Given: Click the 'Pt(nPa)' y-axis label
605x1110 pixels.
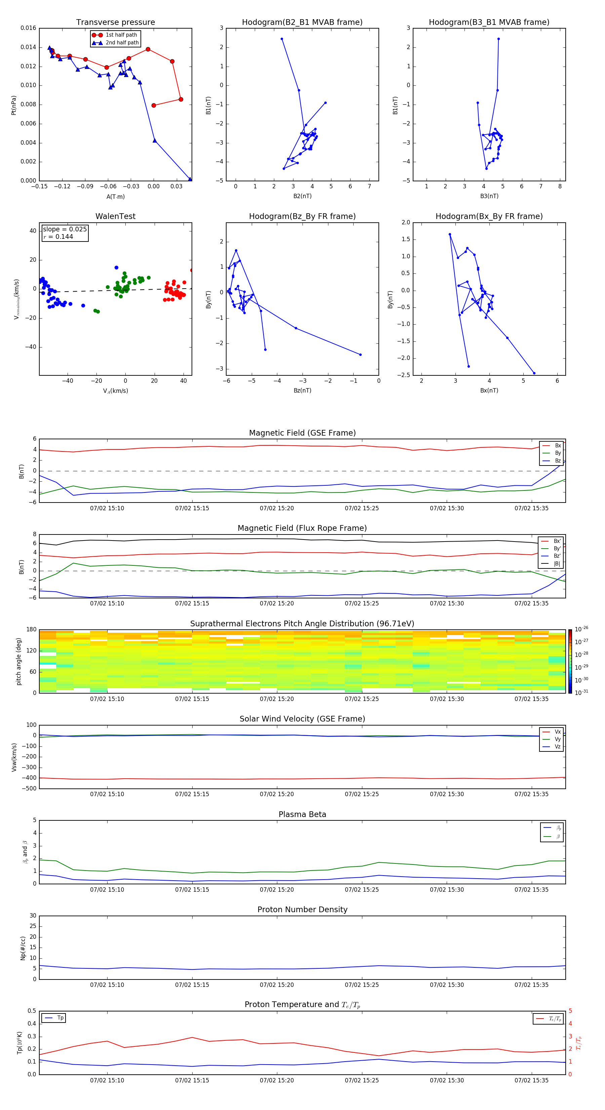Looking at the screenshot, I should (x=14, y=105).
